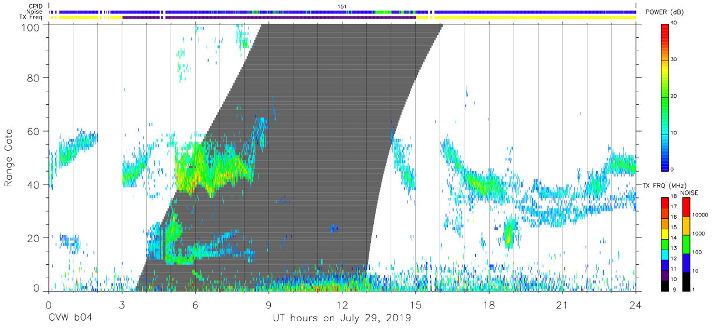
Task: Click the "100" tick on the Range Gate axis
Action: click(x=31, y=27)
